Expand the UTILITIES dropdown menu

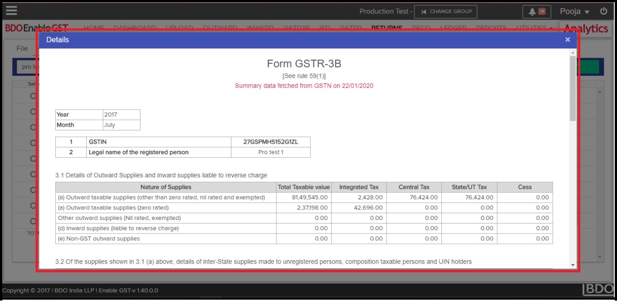point(534,28)
